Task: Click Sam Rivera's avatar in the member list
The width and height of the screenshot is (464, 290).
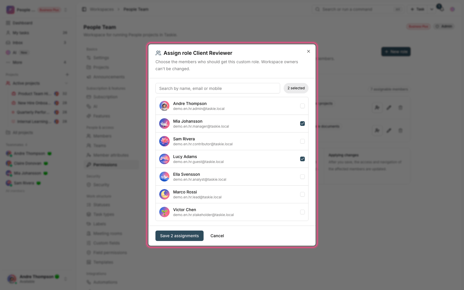Action: pyautogui.click(x=164, y=141)
